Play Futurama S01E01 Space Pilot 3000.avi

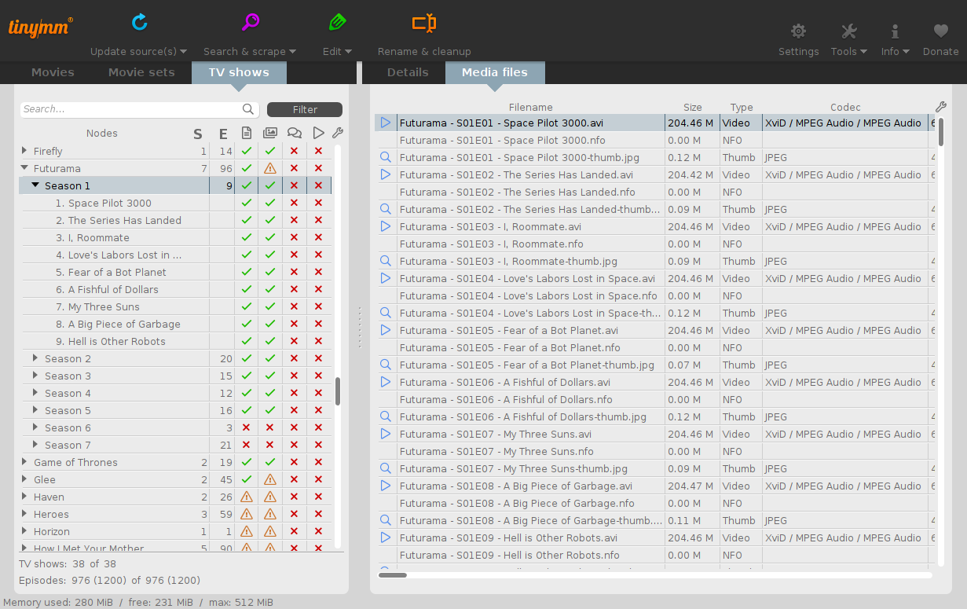point(386,123)
